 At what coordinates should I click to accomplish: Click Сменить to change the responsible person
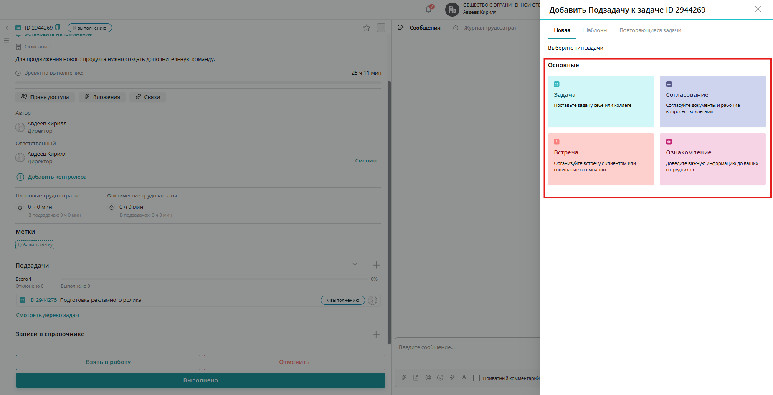tap(367, 161)
